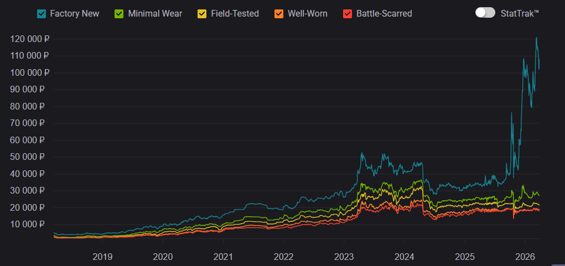
Task: Toggle the yellow Field-Tested checkbox
Action: [x=203, y=13]
